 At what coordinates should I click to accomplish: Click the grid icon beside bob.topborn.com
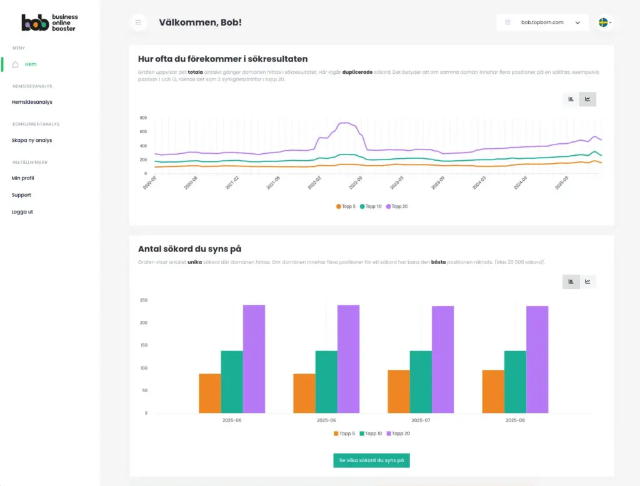coord(507,23)
